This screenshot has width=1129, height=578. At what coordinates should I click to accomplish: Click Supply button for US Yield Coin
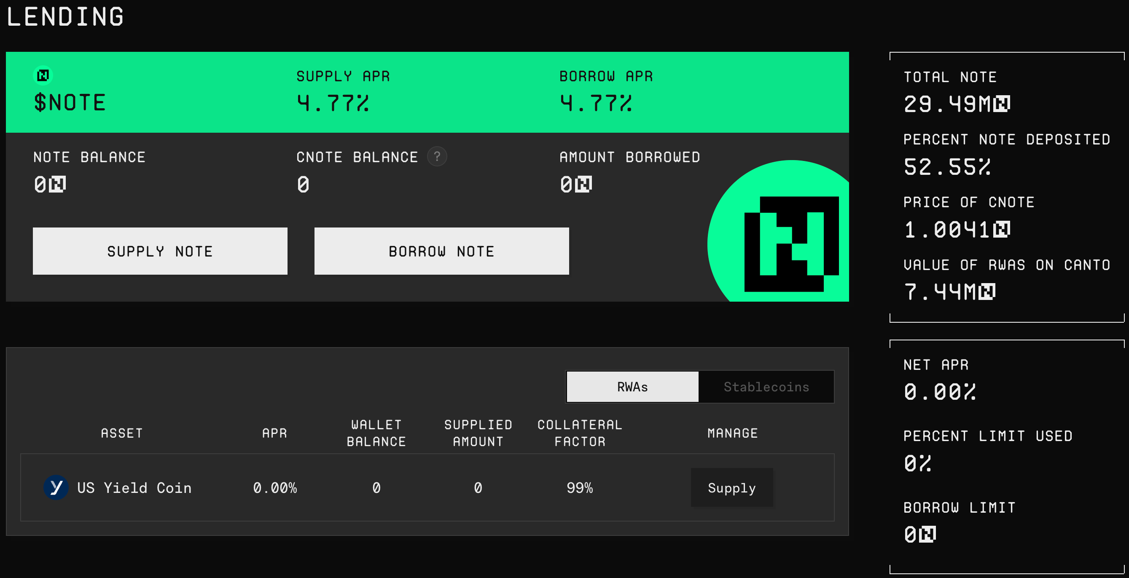(731, 488)
